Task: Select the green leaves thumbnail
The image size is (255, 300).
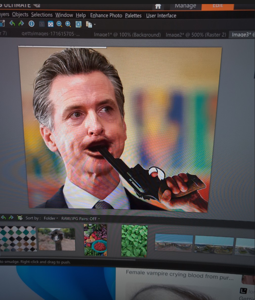Action: point(135,241)
